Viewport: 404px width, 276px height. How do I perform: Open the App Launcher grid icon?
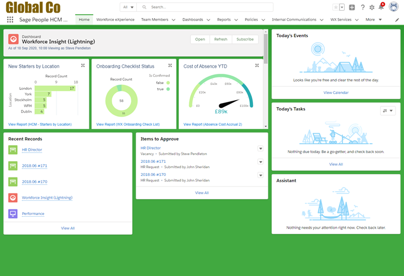10,19
